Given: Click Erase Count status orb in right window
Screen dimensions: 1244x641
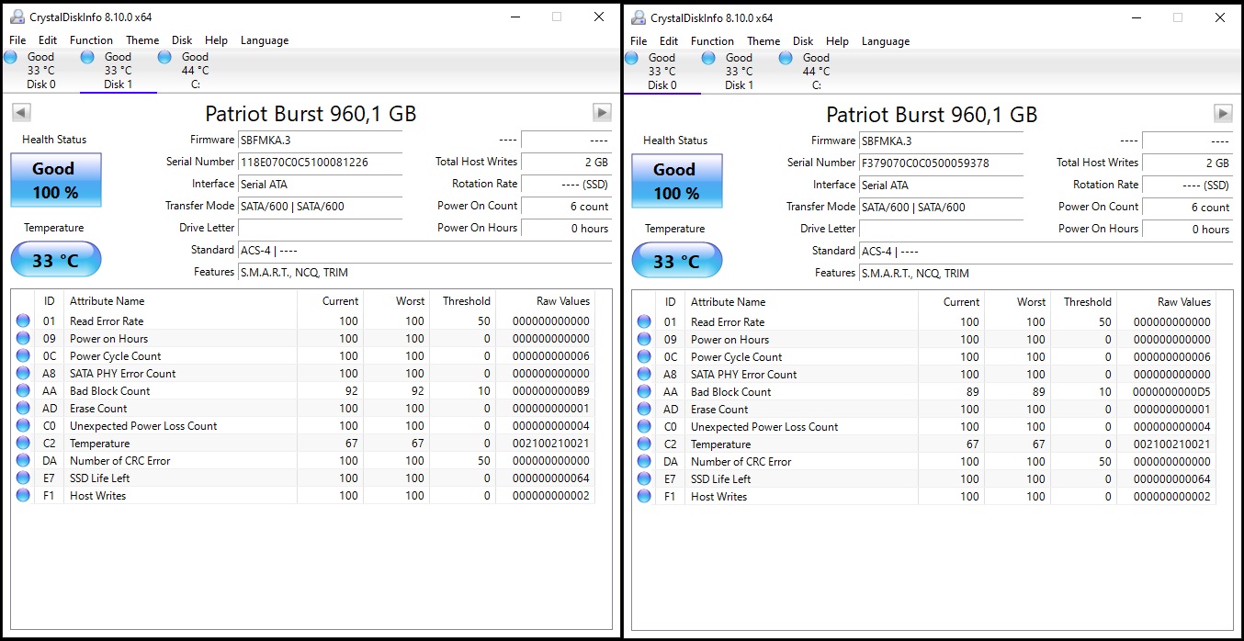Looking at the screenshot, I should point(644,410).
